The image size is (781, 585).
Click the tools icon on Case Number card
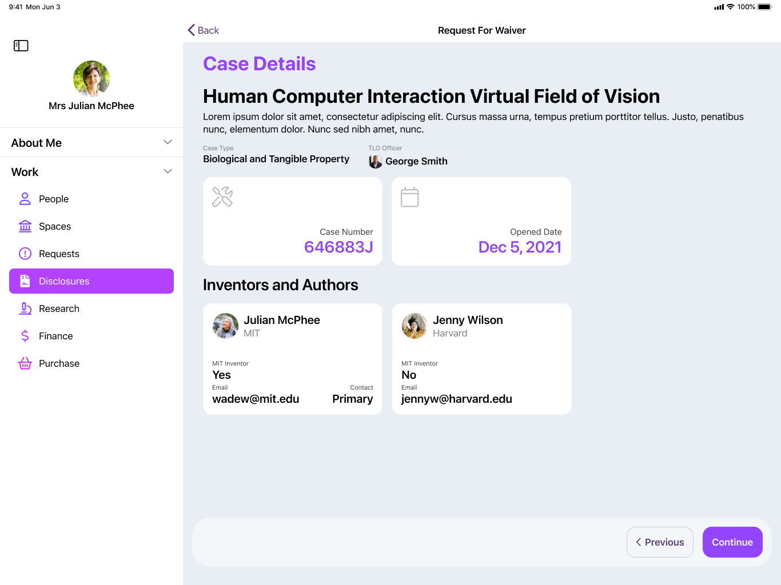[x=222, y=197]
